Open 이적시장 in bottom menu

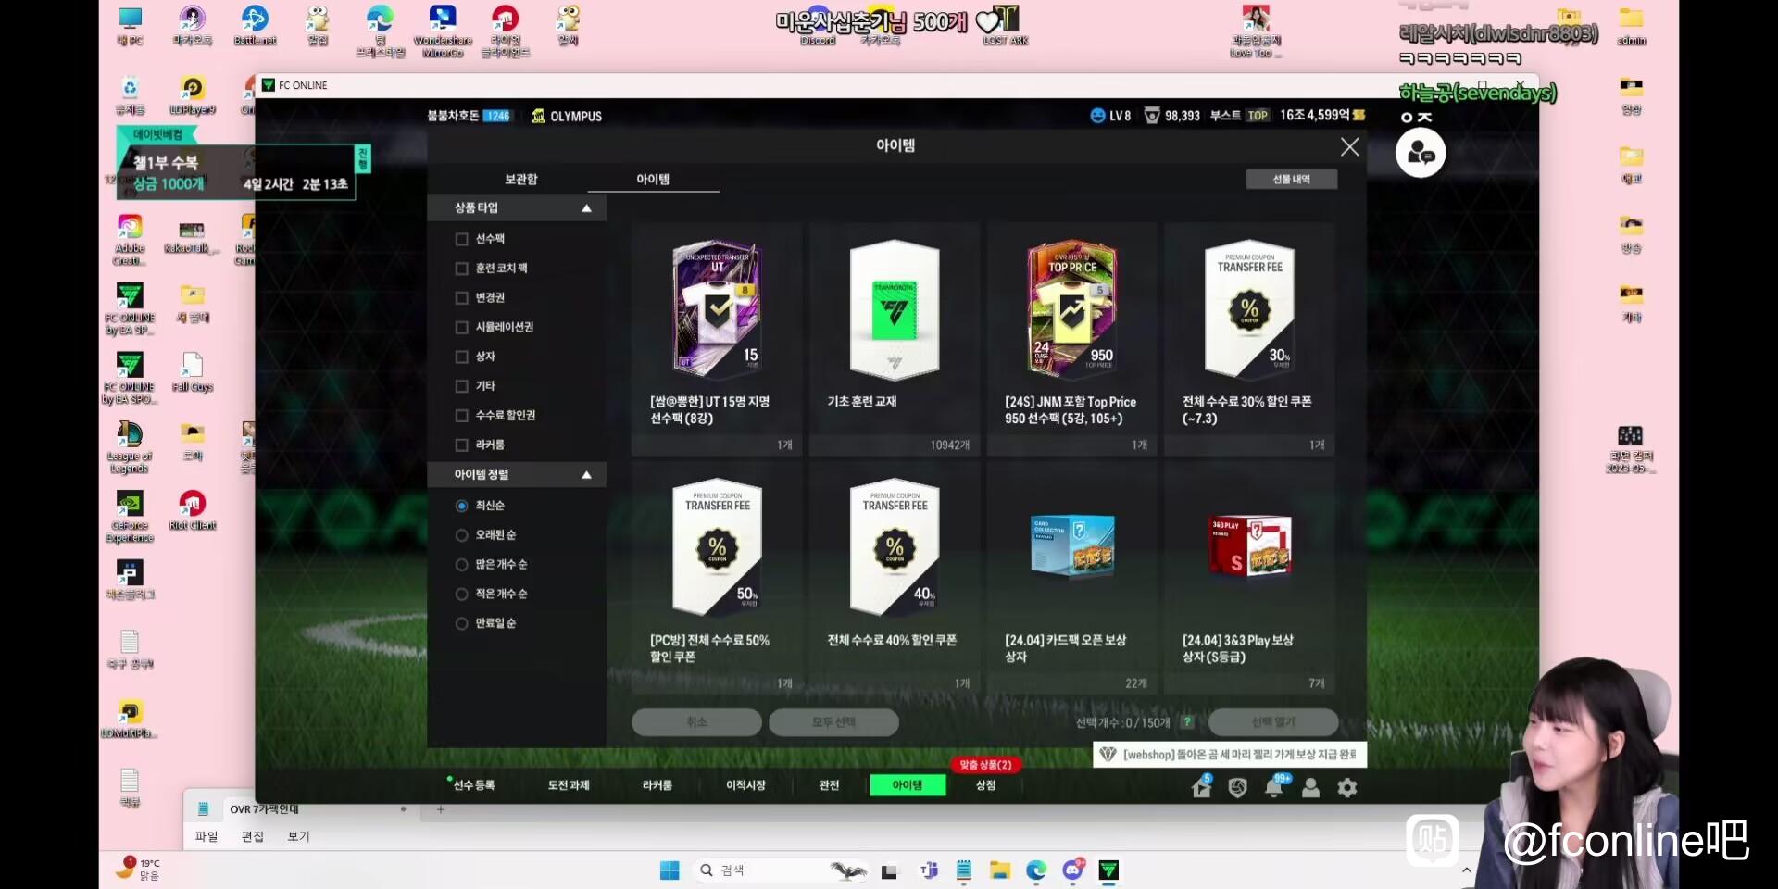746,785
